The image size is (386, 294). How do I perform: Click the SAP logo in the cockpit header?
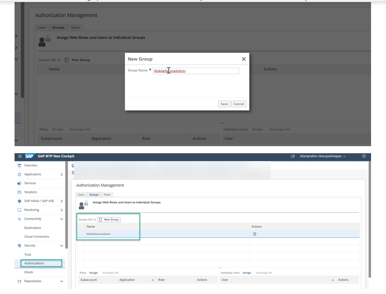point(30,156)
